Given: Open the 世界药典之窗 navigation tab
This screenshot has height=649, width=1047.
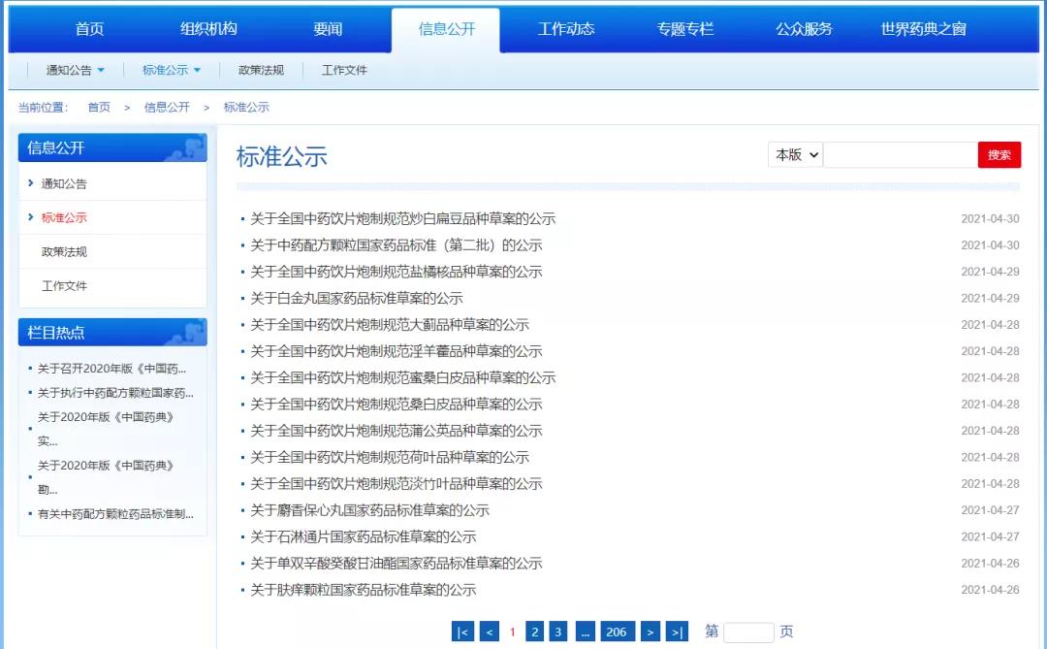Looking at the screenshot, I should [923, 29].
